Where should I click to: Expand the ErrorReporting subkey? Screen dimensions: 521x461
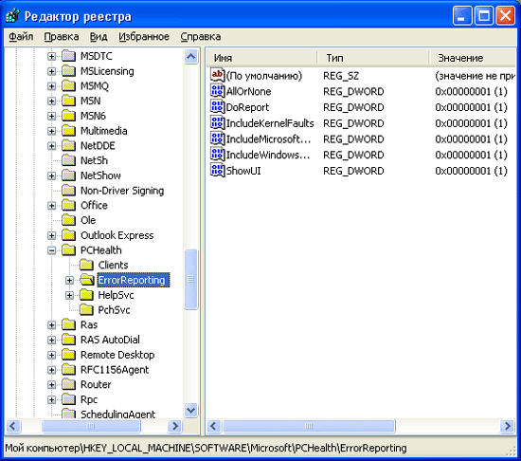(69, 281)
